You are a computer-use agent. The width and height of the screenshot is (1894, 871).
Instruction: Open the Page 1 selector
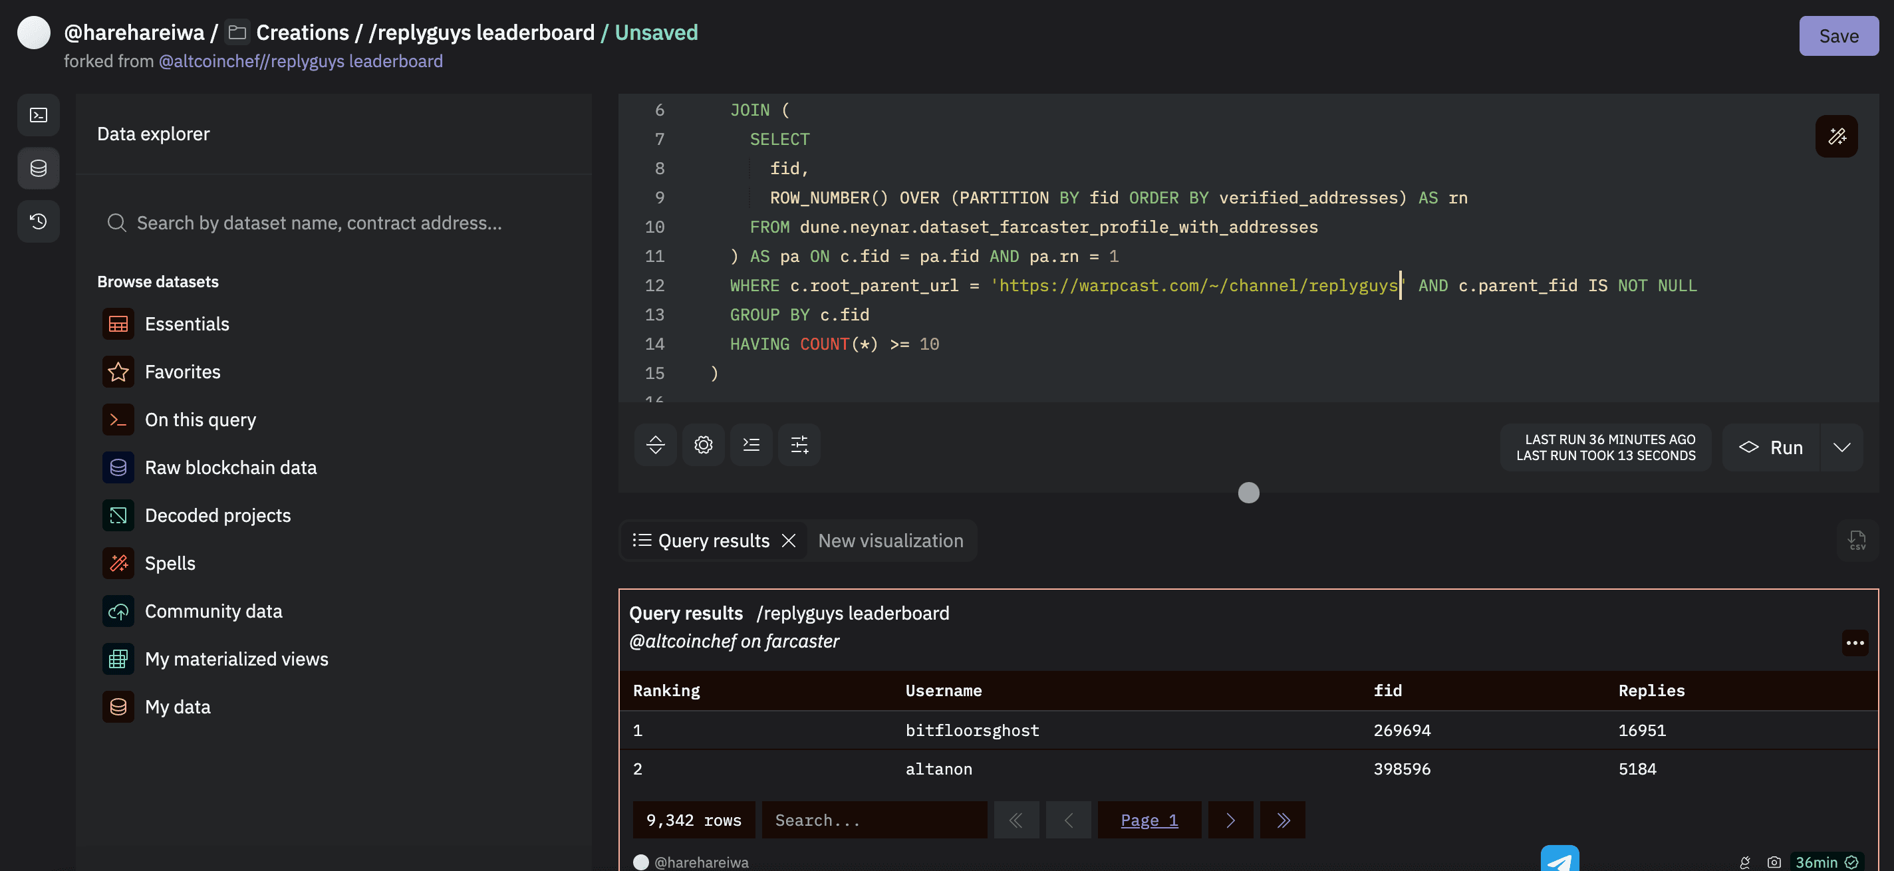[x=1149, y=820]
